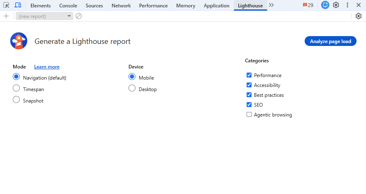This screenshot has height=194, width=366.
Task: Open Lighthouse settings gear icon
Action: [x=359, y=16]
